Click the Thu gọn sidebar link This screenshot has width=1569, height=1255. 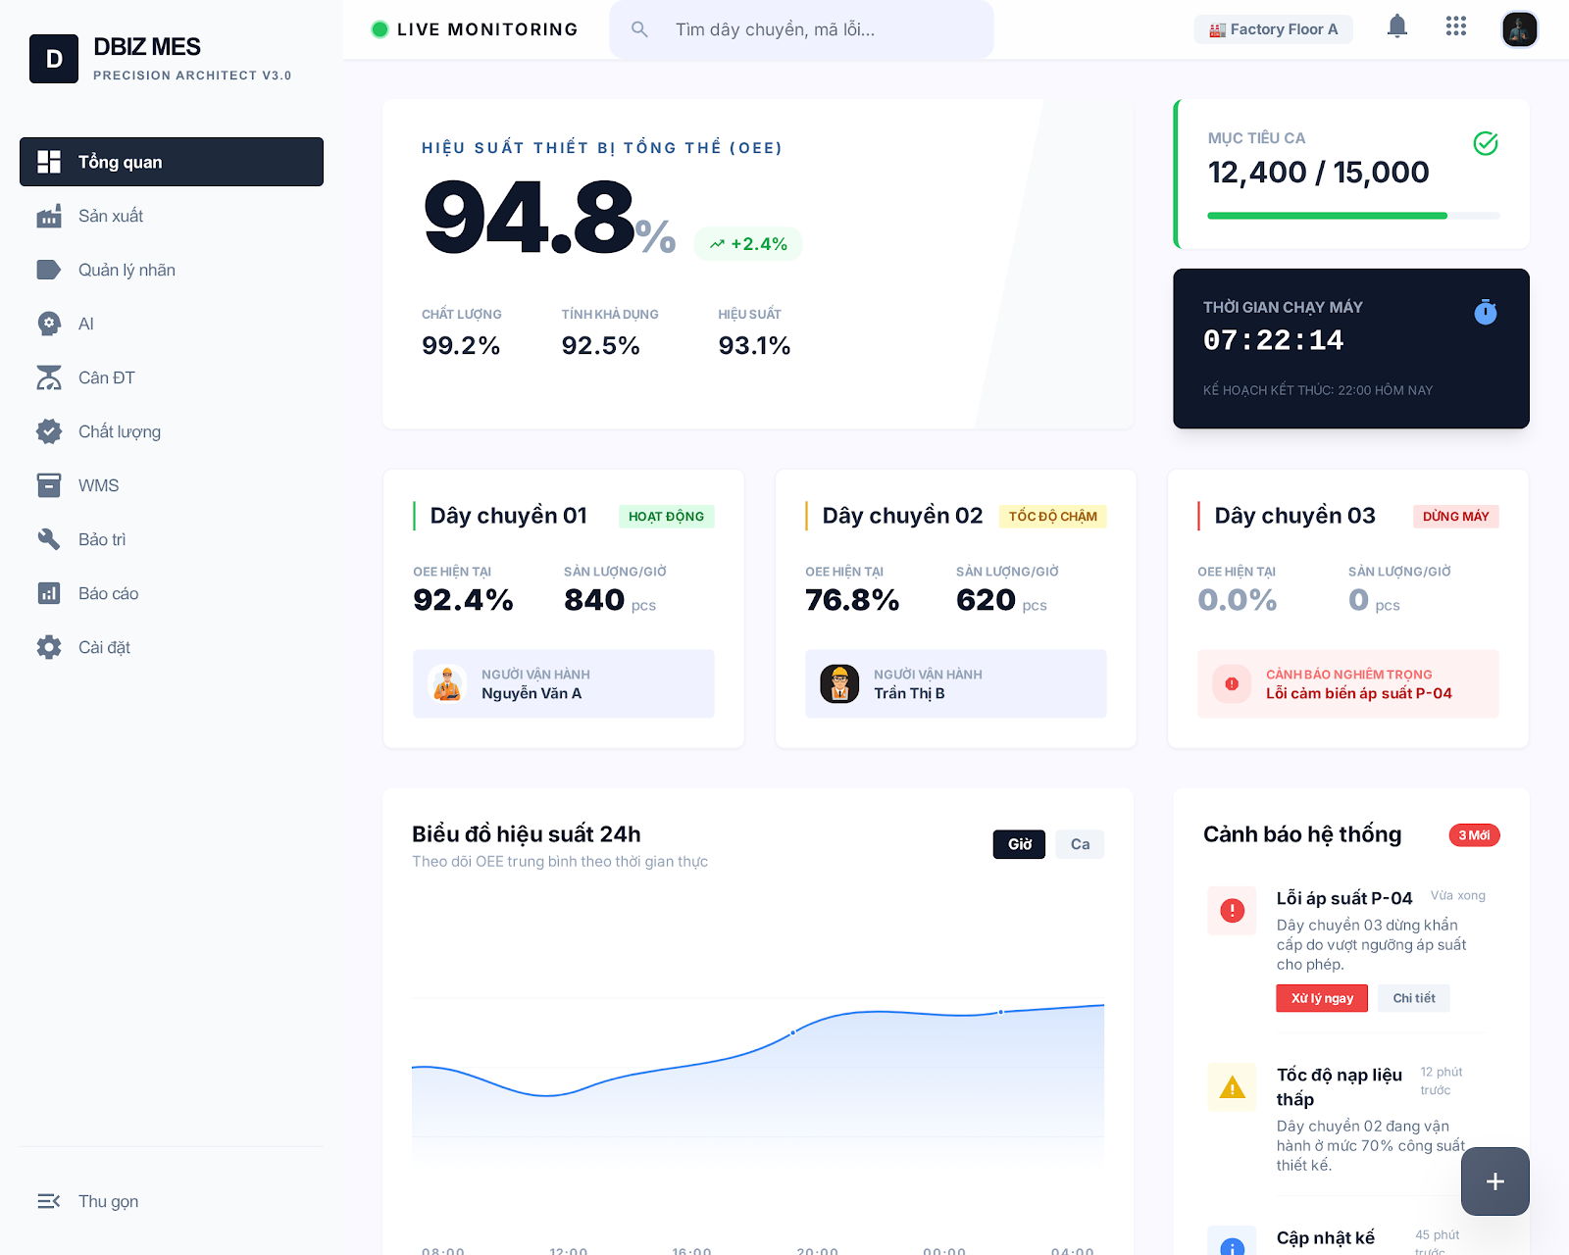pyautogui.click(x=172, y=1201)
